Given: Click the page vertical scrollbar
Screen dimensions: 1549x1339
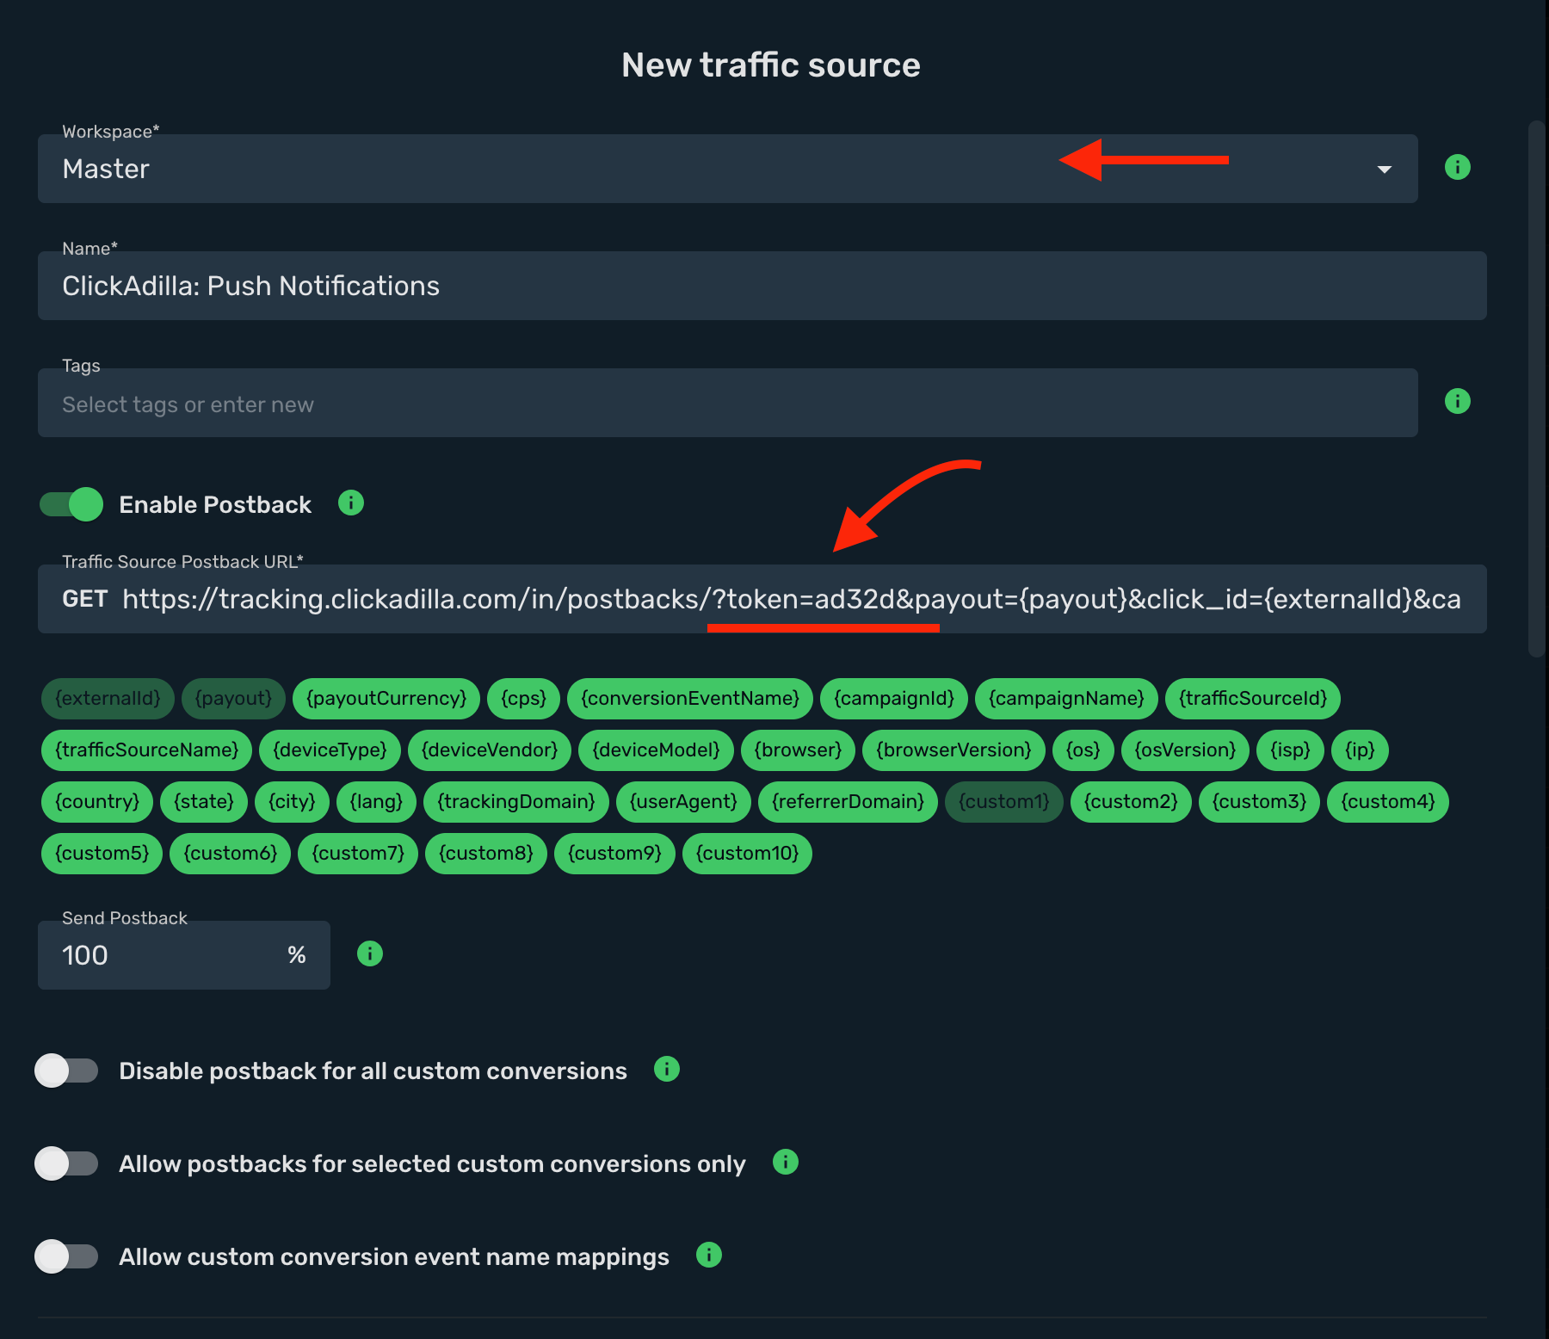Looking at the screenshot, I should [1537, 389].
